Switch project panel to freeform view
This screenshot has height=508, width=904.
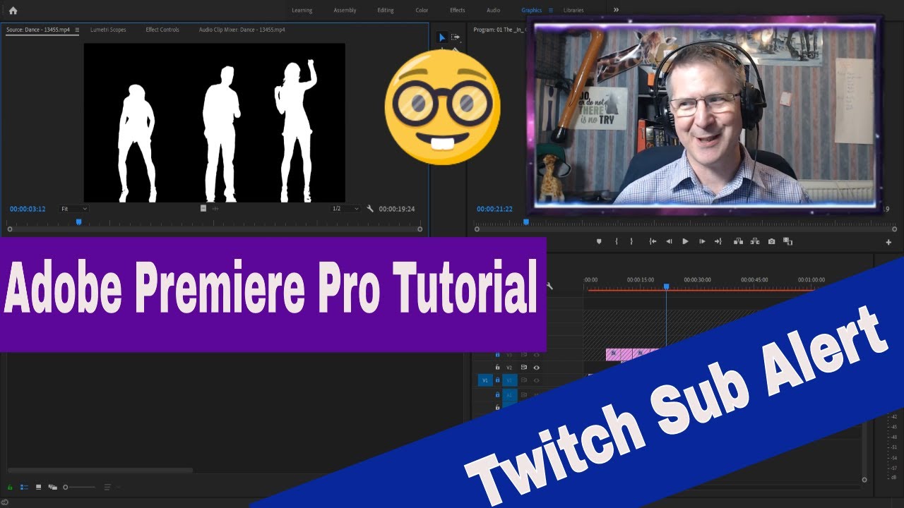(52, 487)
